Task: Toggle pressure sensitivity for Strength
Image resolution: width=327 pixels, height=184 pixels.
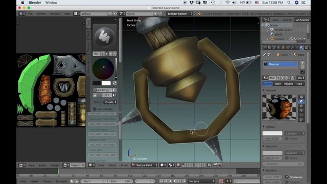Action: [x=114, y=95]
